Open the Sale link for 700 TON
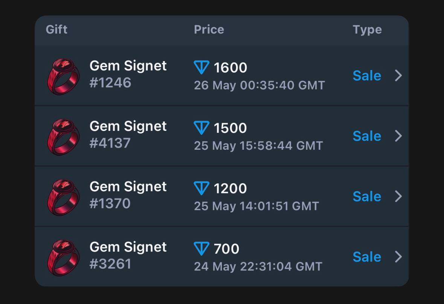Image resolution: width=444 pixels, height=304 pixels. 367,257
